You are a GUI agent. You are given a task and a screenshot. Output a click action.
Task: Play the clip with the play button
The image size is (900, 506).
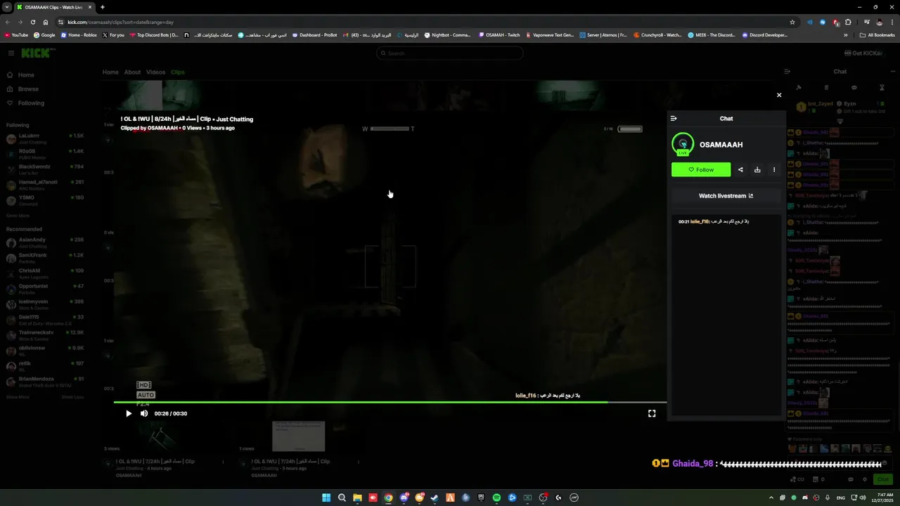point(129,414)
